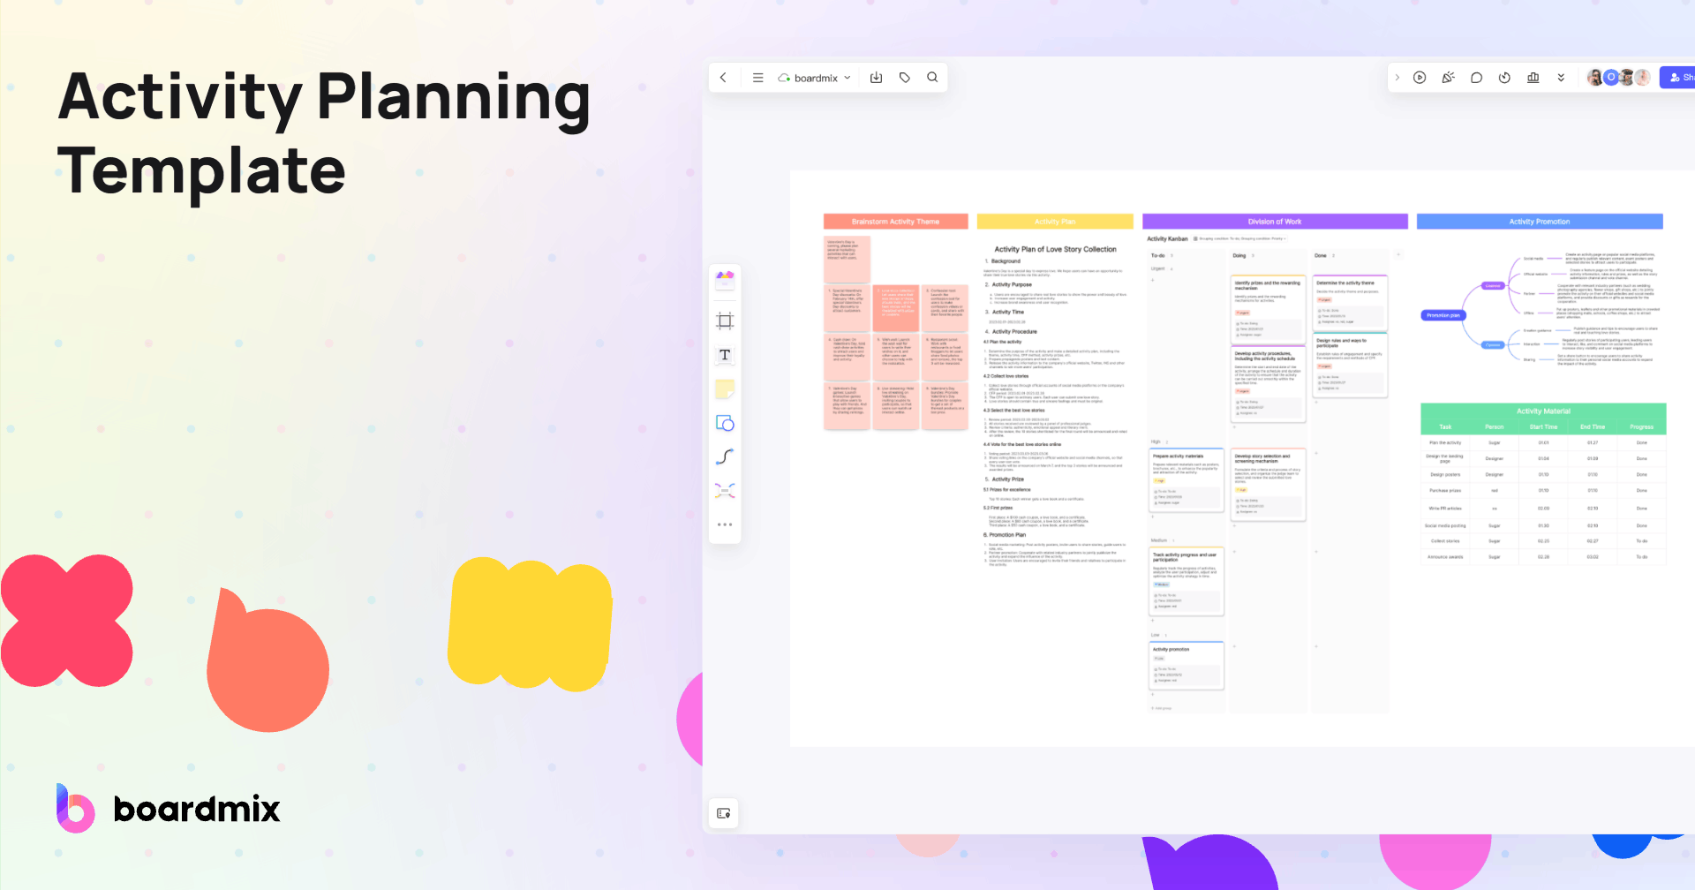Collapse the top toolbar with the double chevron
Image resolution: width=1695 pixels, height=890 pixels.
(1561, 77)
